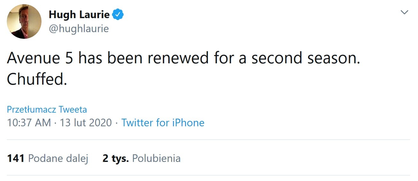
Task: Open the Twitter for iPhone source link
Action: (x=163, y=123)
